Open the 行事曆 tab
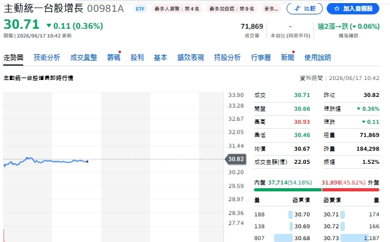390x242 pixels. [x=261, y=58]
